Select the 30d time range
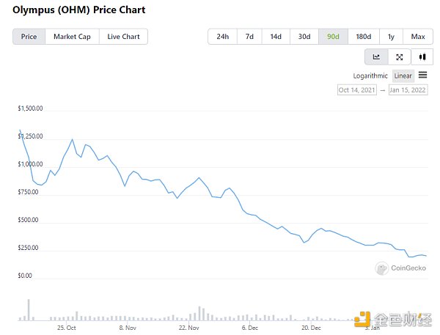 (x=304, y=37)
